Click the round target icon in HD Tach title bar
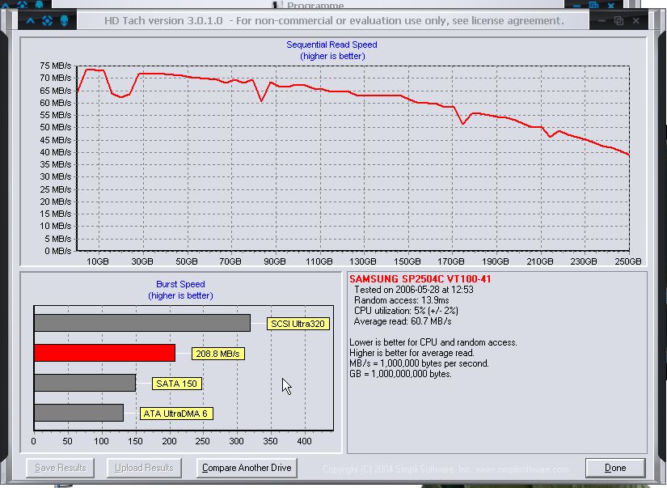 tap(47, 20)
